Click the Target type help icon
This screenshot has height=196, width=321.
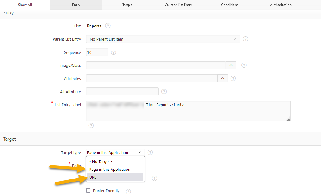tap(150, 152)
